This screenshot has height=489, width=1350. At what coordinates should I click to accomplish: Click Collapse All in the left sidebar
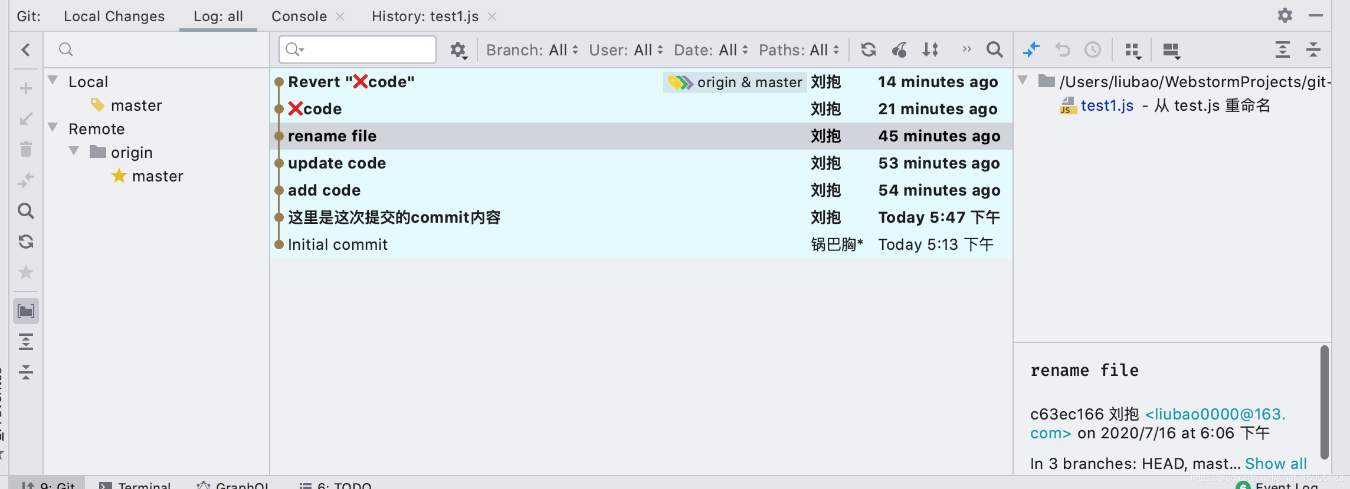(x=25, y=372)
